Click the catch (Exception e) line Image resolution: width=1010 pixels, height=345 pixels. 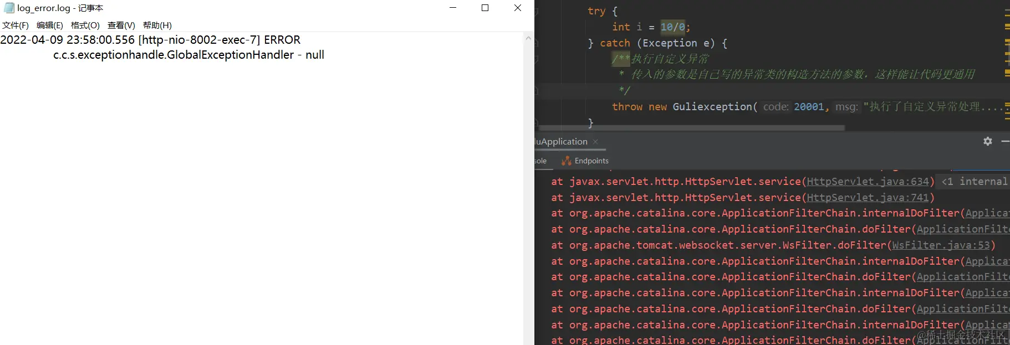pos(657,43)
